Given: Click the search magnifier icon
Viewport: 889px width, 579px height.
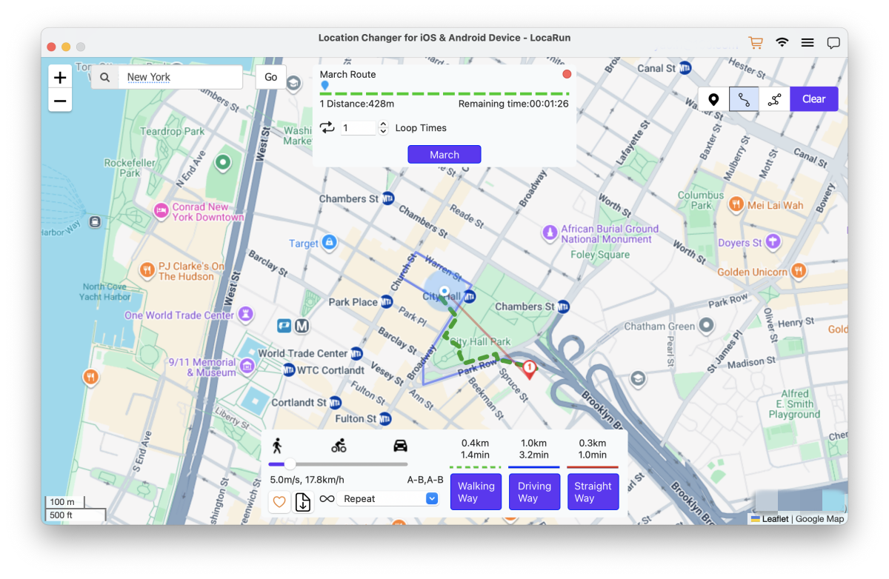Looking at the screenshot, I should pos(105,77).
